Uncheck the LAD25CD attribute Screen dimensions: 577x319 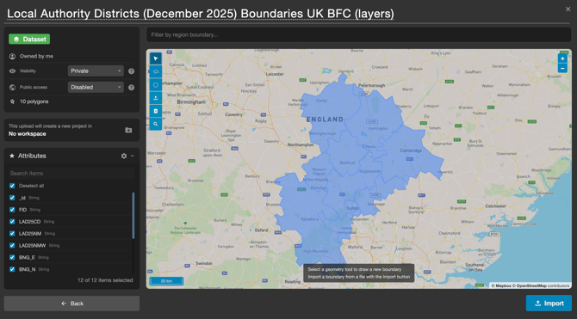(12, 222)
